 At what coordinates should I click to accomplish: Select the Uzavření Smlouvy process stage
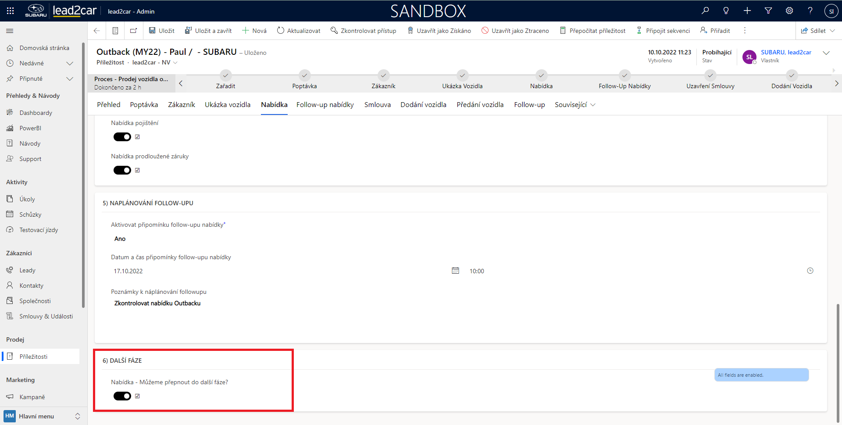click(710, 80)
